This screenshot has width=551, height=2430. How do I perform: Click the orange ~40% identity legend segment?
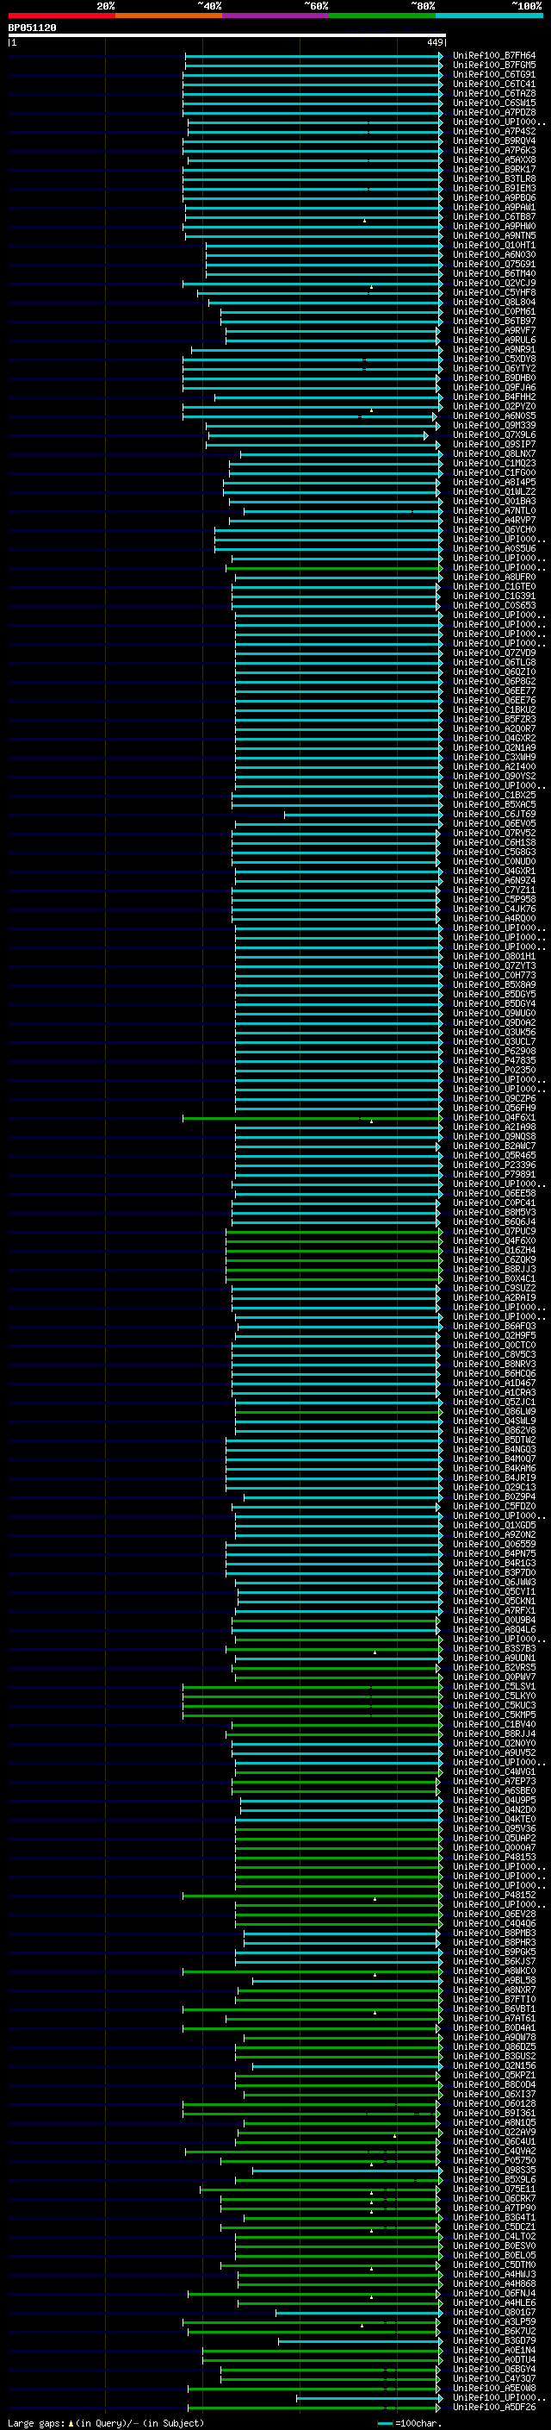[x=169, y=16]
